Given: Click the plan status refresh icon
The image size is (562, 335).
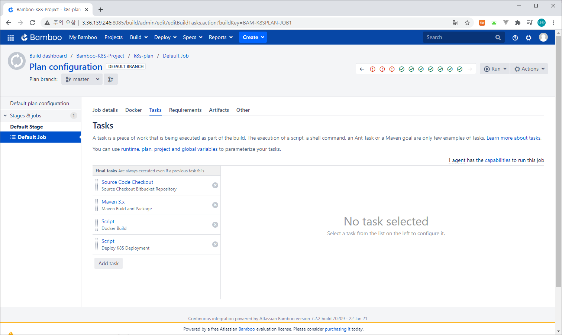Looking at the screenshot, I should [x=17, y=61].
